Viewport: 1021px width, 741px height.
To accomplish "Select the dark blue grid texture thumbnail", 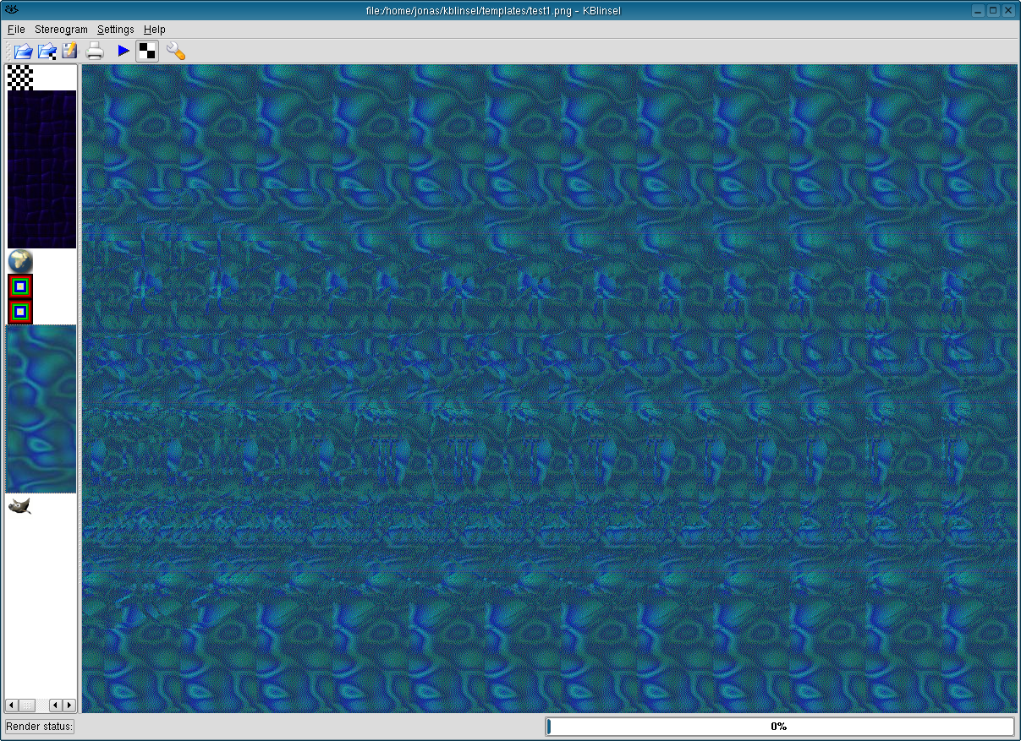I will pyautogui.click(x=41, y=170).
